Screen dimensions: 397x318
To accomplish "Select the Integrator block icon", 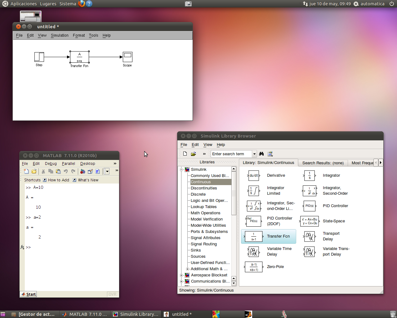I will click(x=310, y=175).
